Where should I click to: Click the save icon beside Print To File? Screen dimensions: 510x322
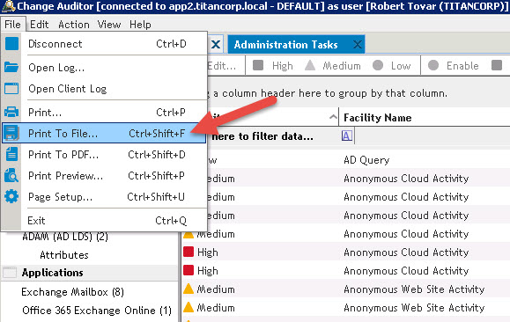pyautogui.click(x=11, y=133)
